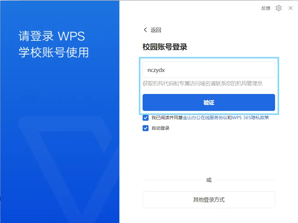Open the settings gear icon
Image resolution: width=298 pixels, height=223 pixels.
278,8
